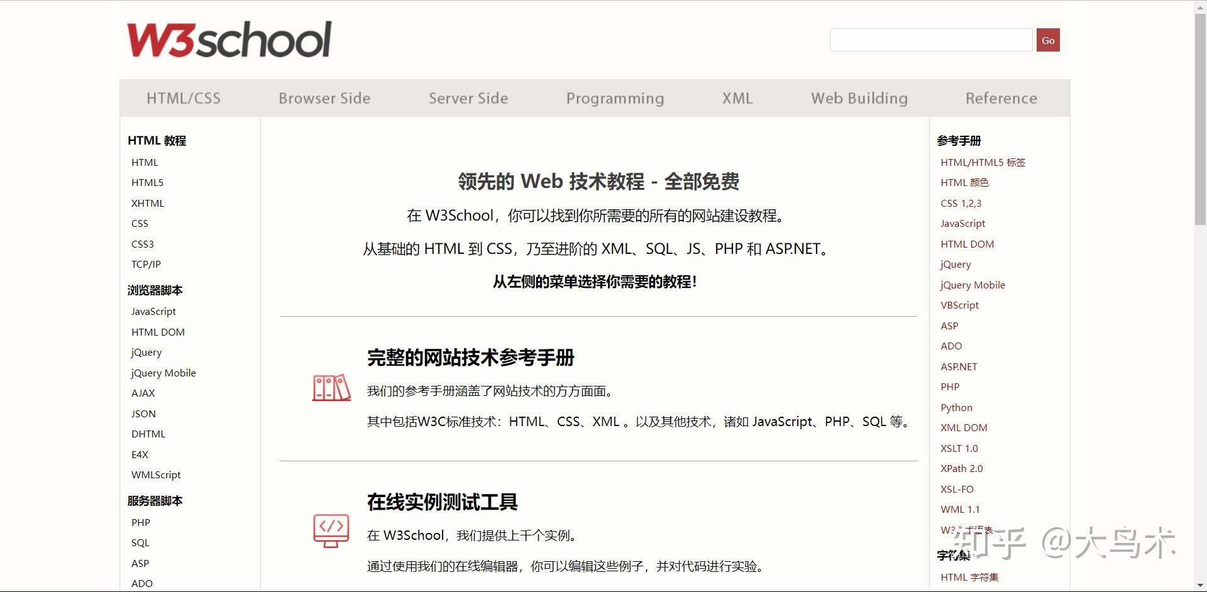Screen dimensions: 1207x592
Task: Open the HTML/CSS navigation tab
Action: click(184, 98)
